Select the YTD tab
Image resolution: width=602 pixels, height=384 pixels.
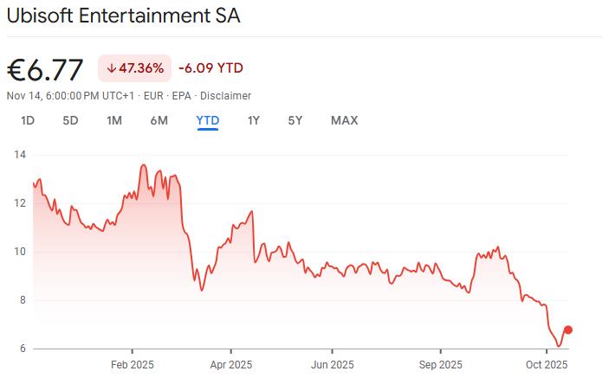[x=208, y=120]
